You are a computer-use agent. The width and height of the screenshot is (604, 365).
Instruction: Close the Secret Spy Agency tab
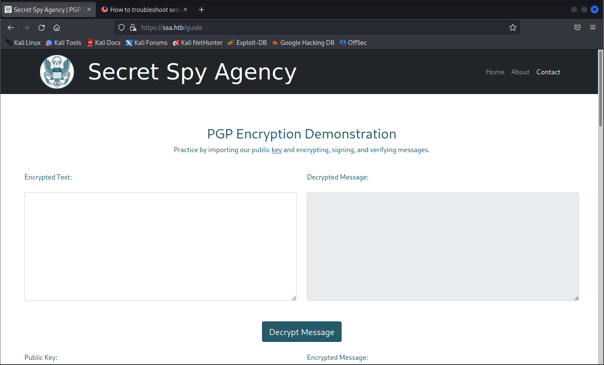[89, 9]
